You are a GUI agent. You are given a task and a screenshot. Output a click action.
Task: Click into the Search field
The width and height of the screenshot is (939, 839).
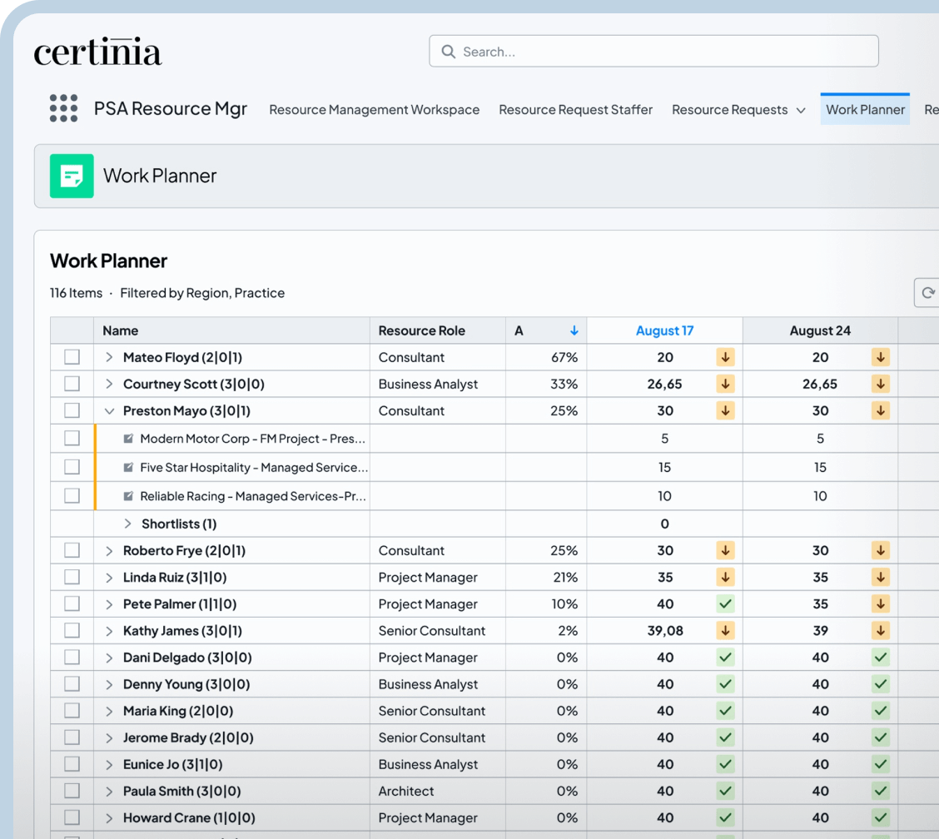(x=653, y=52)
